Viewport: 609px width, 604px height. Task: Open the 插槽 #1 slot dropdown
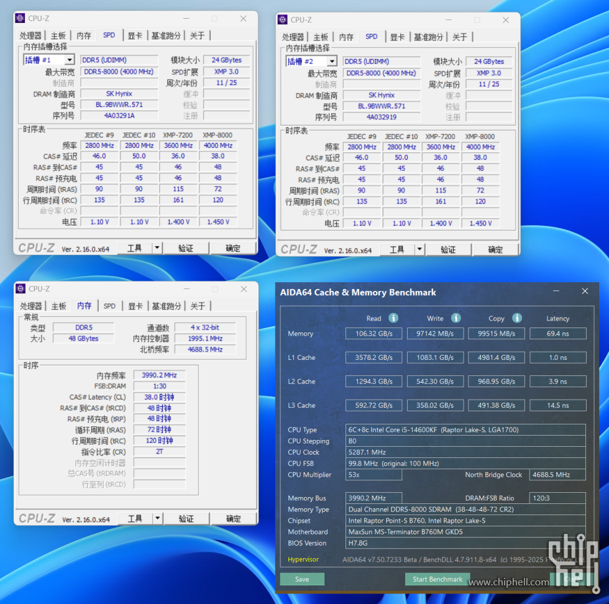point(70,60)
